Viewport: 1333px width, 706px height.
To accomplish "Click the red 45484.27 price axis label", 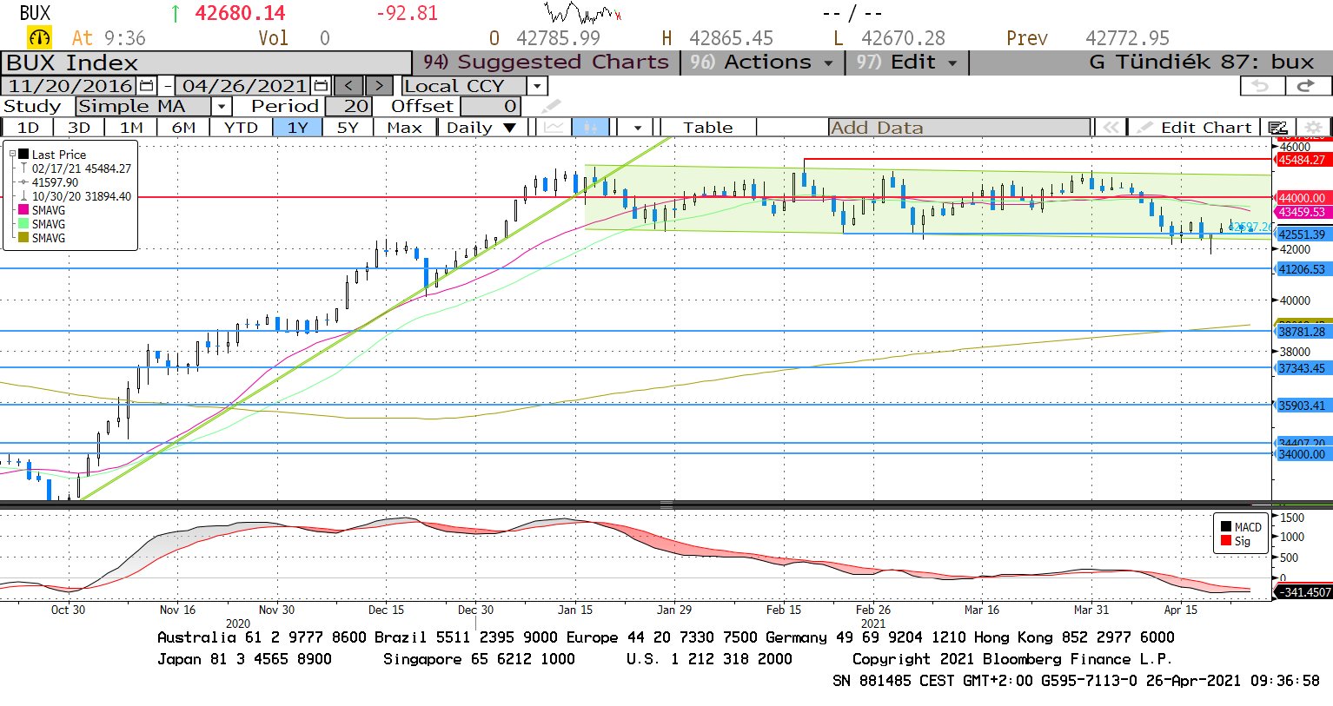I will (x=1302, y=160).
